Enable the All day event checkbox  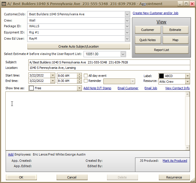86,76
